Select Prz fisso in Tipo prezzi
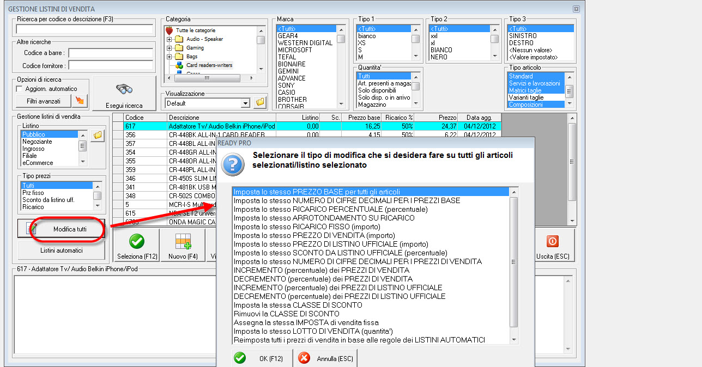 click(57, 193)
